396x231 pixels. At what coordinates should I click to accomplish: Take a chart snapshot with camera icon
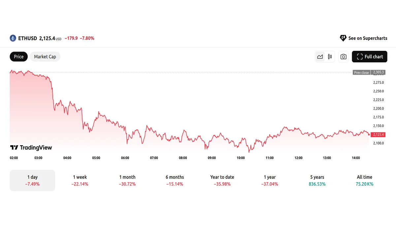pyautogui.click(x=344, y=57)
